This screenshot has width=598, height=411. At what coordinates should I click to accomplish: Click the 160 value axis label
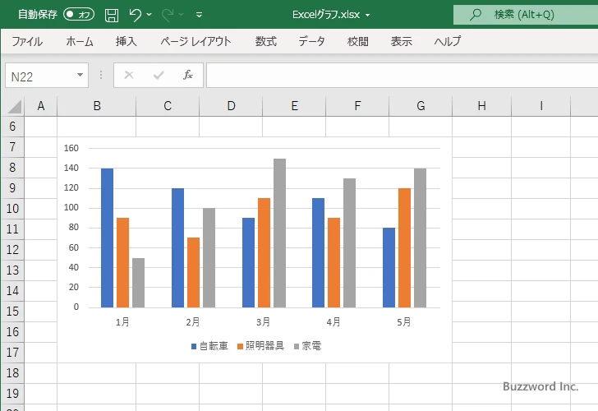(x=71, y=148)
